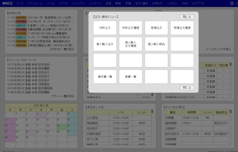
Task: Open the メール menu
Action: (x=50, y=3)
